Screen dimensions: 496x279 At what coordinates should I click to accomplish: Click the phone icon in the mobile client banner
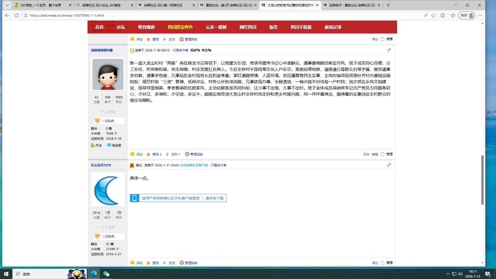pos(134,198)
